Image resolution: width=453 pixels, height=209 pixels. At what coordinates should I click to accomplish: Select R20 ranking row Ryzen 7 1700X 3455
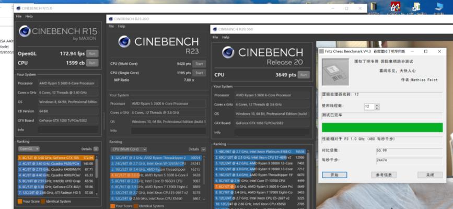(x=260, y=192)
